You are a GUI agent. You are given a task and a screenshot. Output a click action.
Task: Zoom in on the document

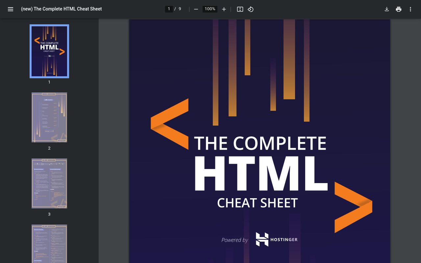pos(224,9)
